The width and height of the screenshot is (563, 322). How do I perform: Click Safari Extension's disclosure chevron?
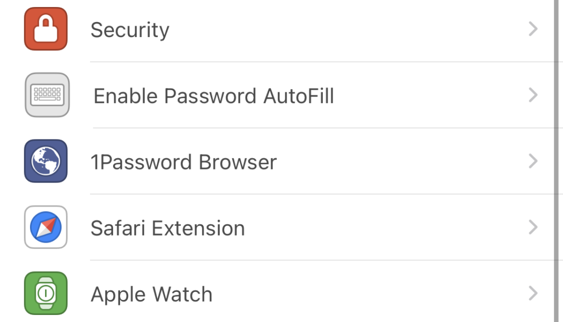[532, 227]
